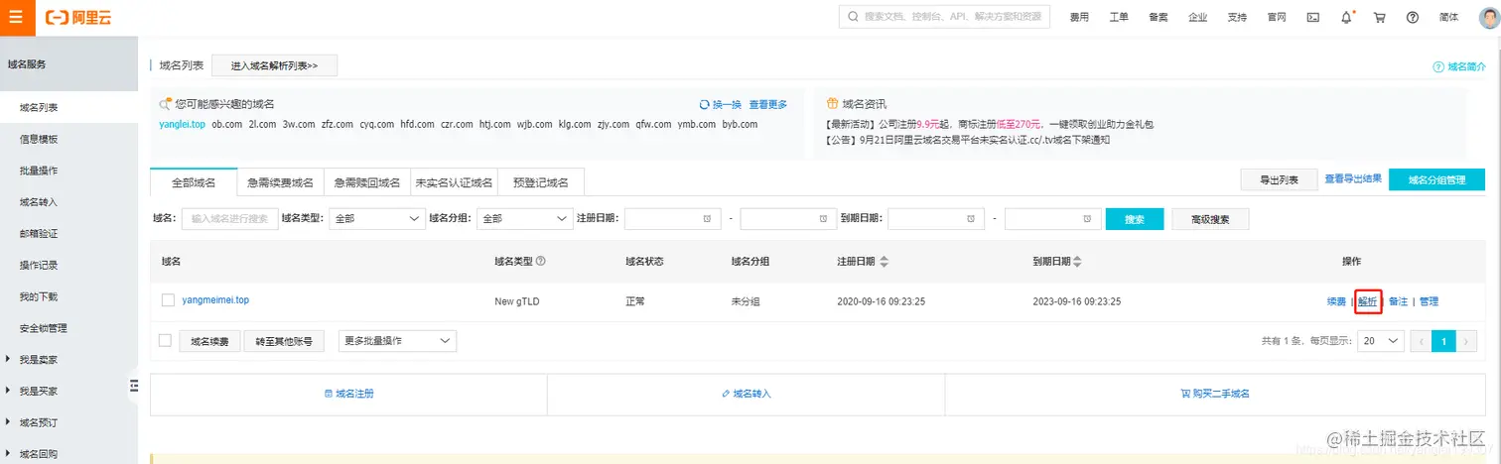Click 管理 for yangmeimei.top
The height and width of the screenshot is (464, 1501).
pyautogui.click(x=1429, y=301)
